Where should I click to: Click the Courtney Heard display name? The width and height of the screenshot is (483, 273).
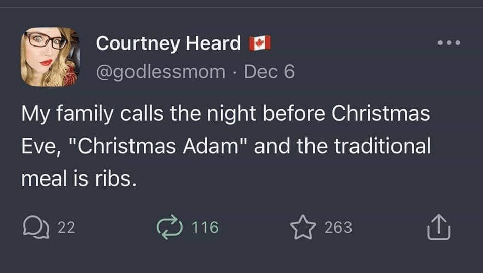[x=168, y=44]
